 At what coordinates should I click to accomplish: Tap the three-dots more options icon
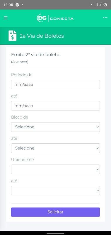pyautogui.click(x=105, y=18)
